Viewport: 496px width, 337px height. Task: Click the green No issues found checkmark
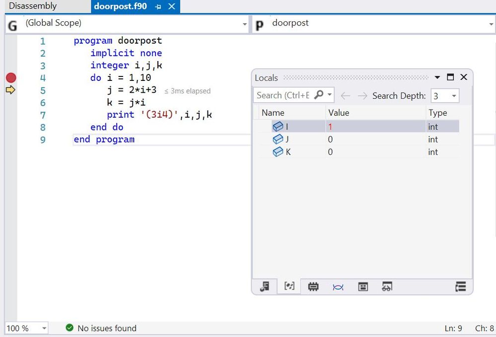(x=70, y=328)
